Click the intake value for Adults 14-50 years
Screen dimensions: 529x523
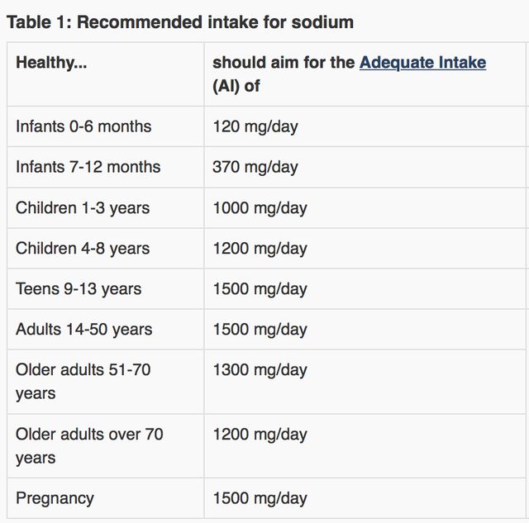point(260,329)
